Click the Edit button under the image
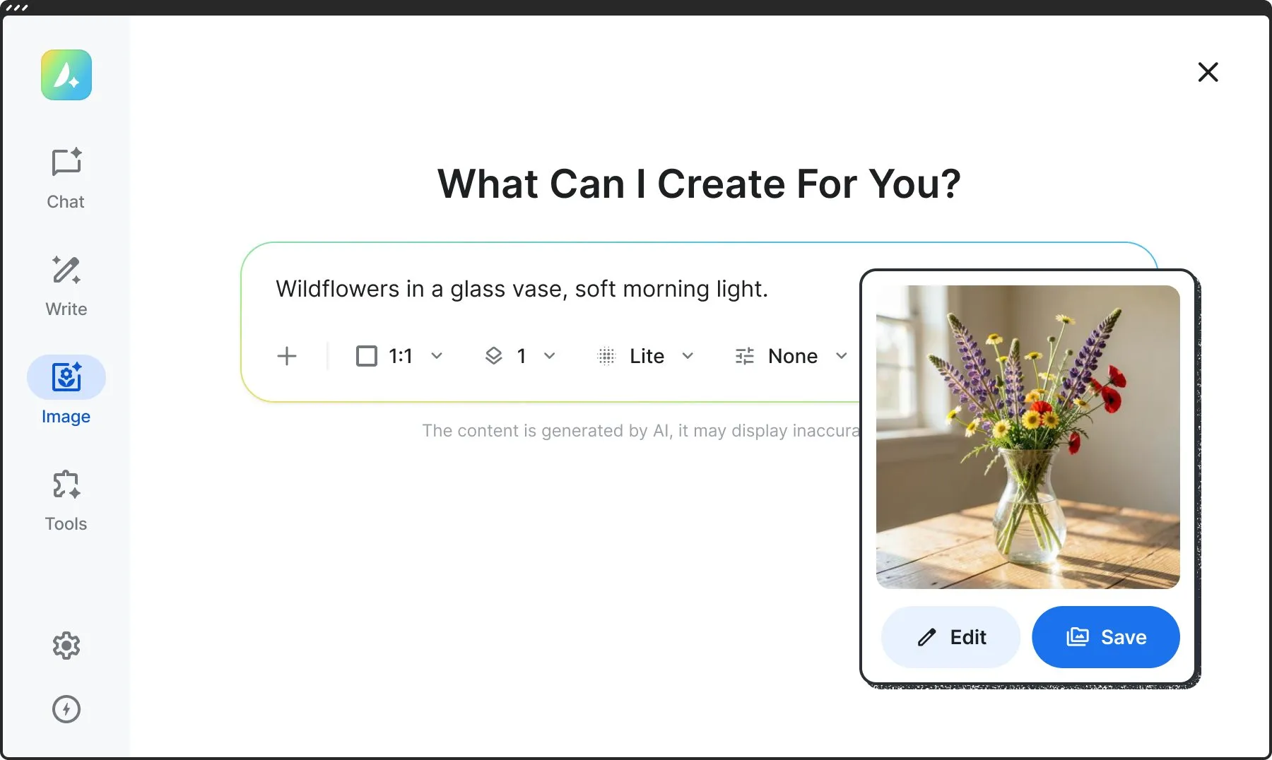1272x760 pixels. pyautogui.click(x=950, y=637)
